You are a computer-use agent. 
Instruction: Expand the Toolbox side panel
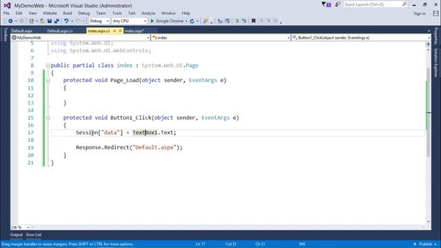click(x=5, y=34)
